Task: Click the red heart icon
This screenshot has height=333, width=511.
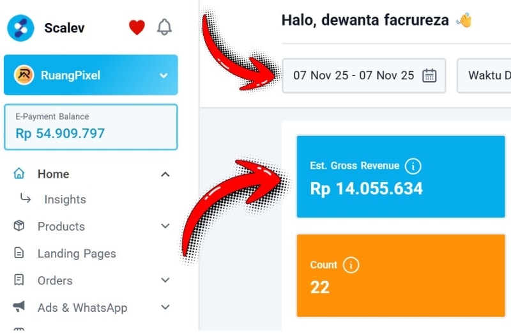Action: [137, 27]
